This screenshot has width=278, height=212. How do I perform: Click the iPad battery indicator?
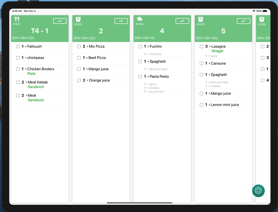265,11
